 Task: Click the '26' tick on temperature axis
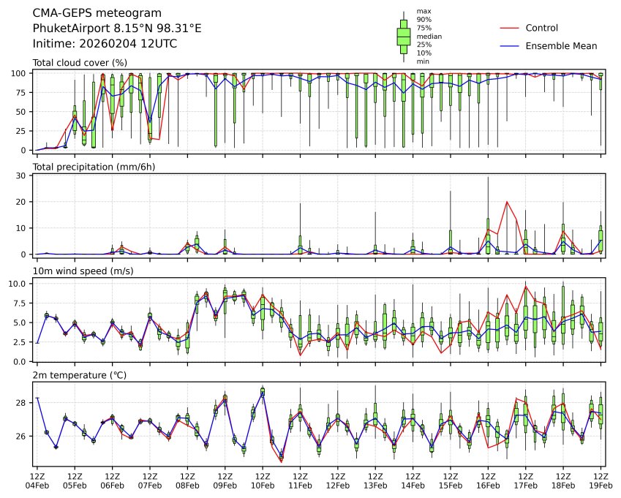(x=21, y=437)
